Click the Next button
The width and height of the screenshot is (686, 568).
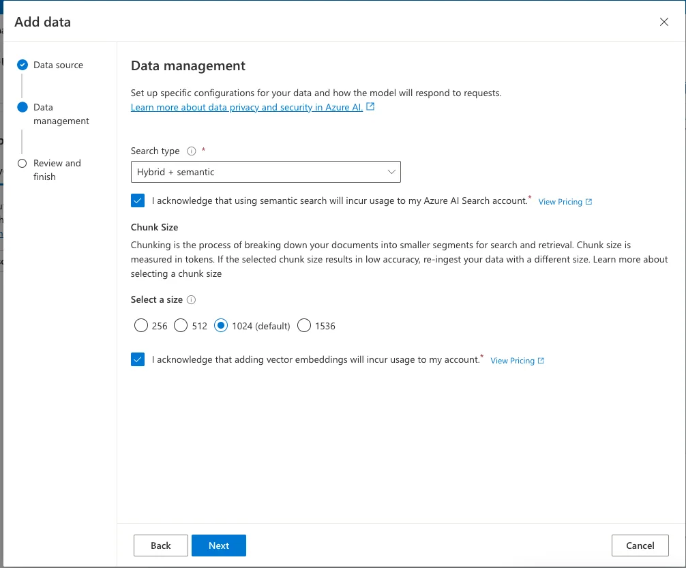click(x=219, y=545)
